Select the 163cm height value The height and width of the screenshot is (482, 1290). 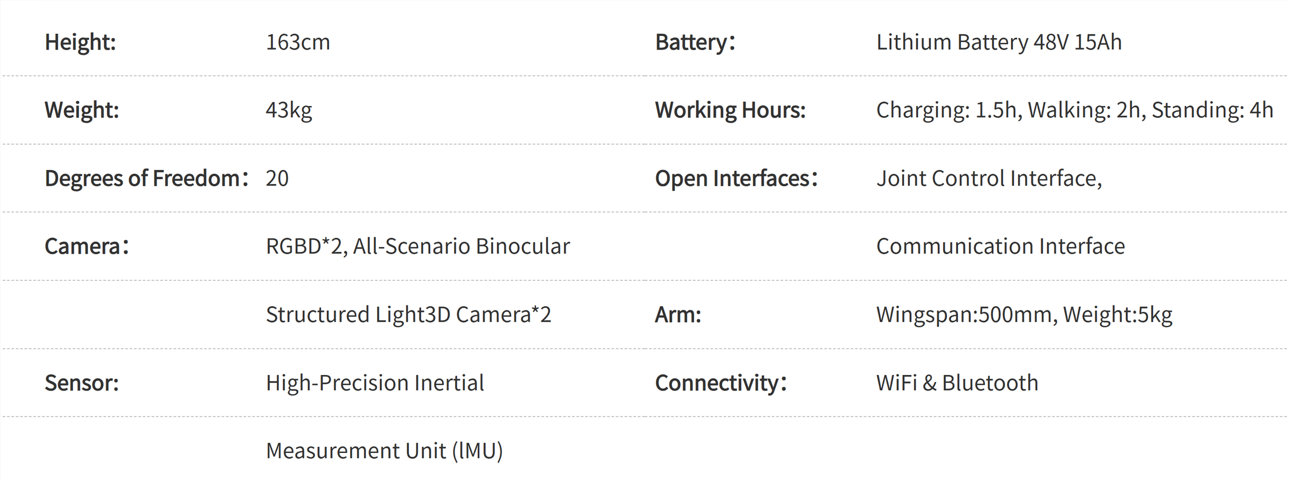click(x=298, y=42)
